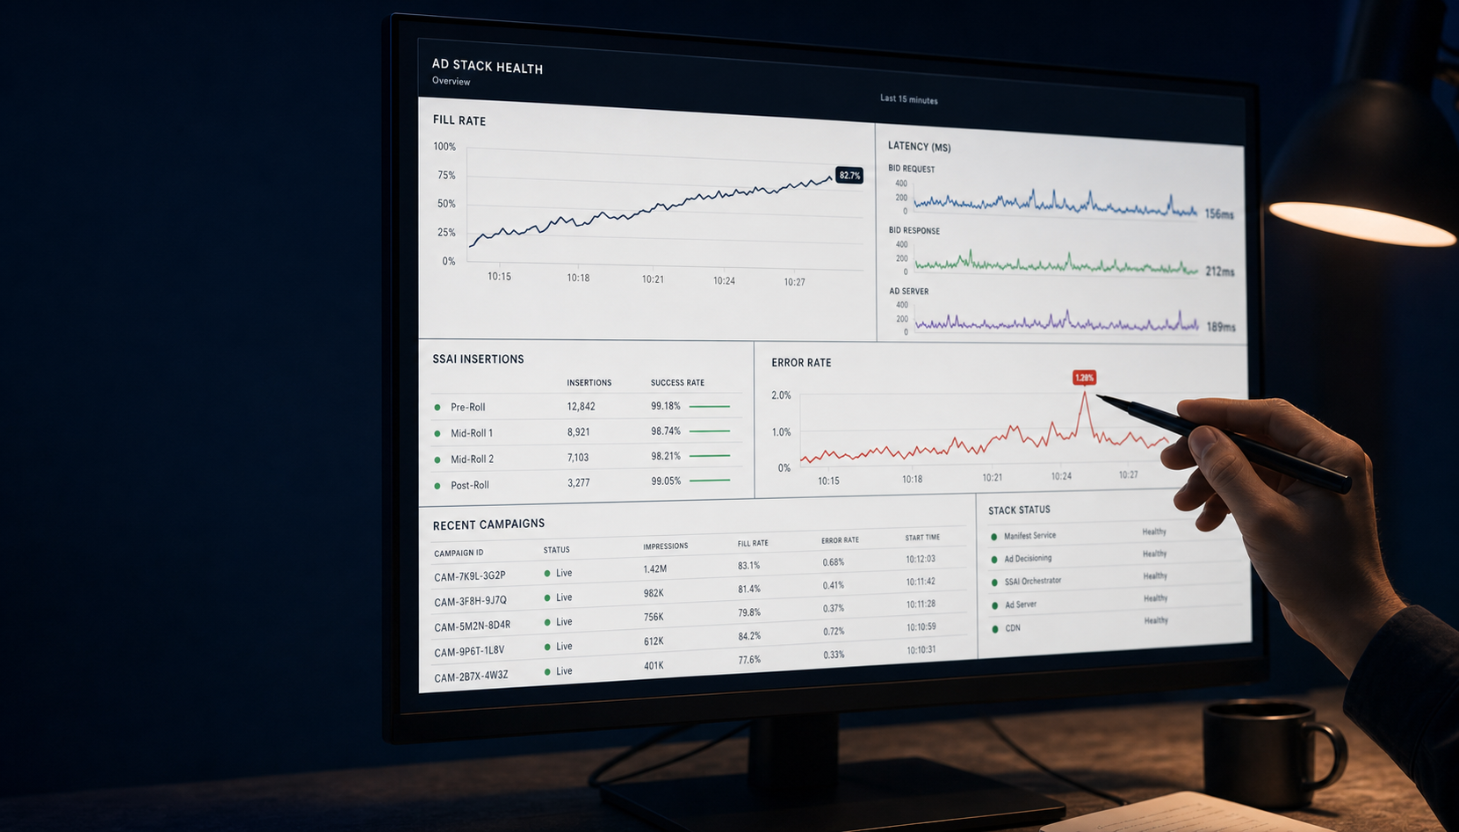Click the SUCCESS RATE column header
1459x832 pixels.
tap(677, 382)
